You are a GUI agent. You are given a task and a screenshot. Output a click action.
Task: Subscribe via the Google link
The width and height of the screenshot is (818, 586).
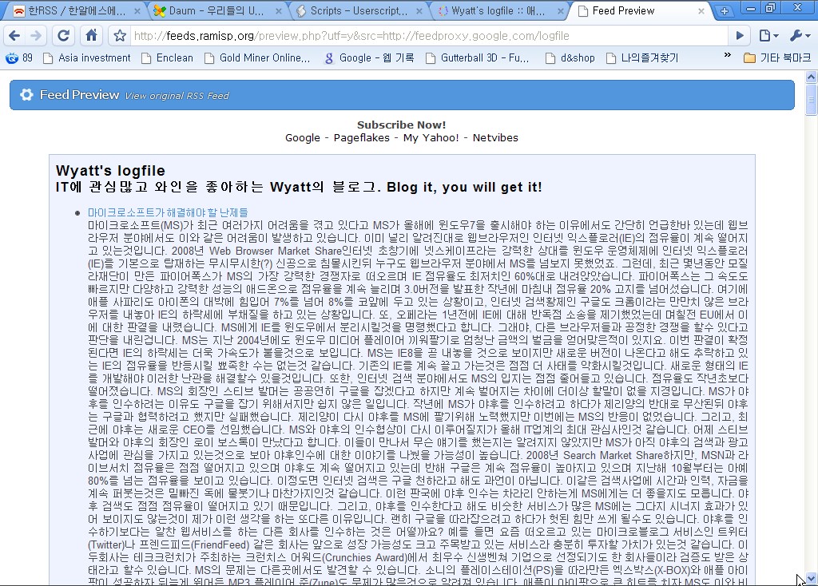(x=303, y=137)
